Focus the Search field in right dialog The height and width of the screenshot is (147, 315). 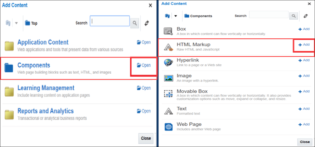(x=269, y=15)
